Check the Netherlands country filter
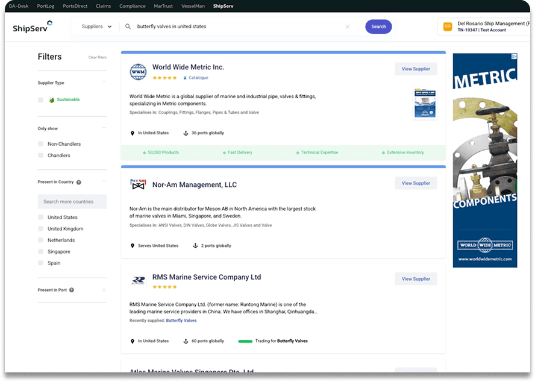Viewport: 535px width, 382px height. click(x=40, y=240)
